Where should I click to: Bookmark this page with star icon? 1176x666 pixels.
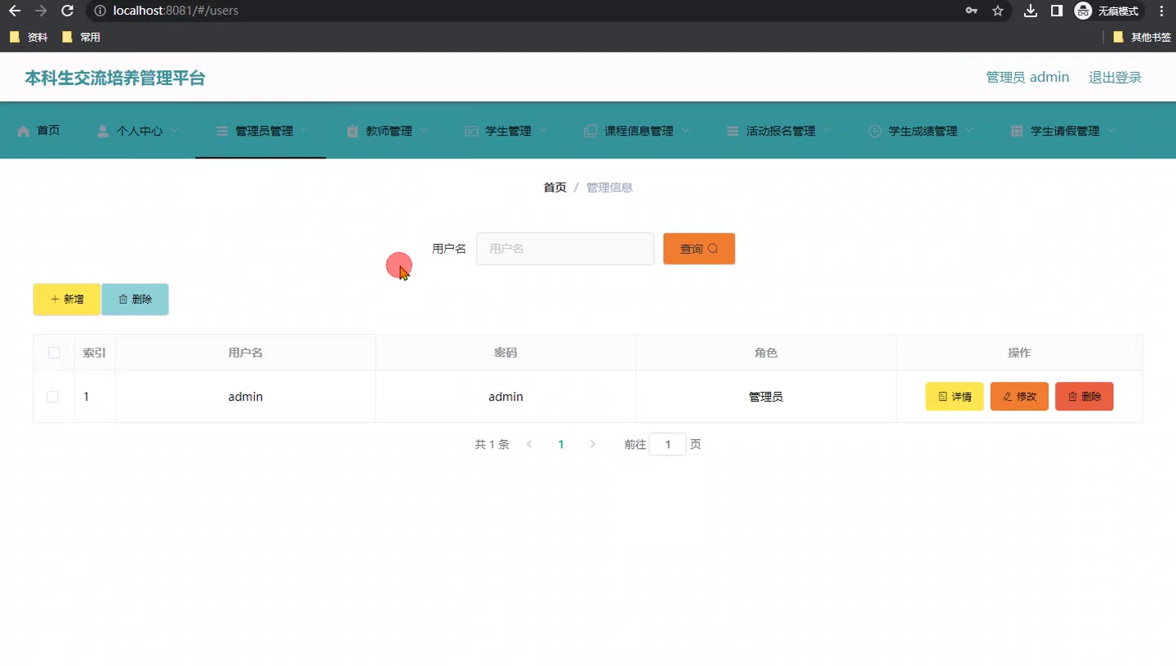(x=997, y=11)
